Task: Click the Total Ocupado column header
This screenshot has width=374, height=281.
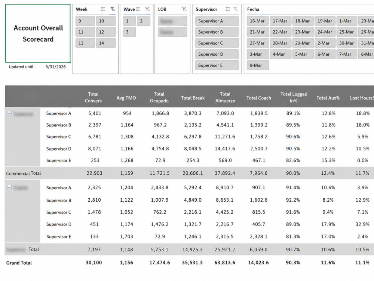Action: point(159,97)
